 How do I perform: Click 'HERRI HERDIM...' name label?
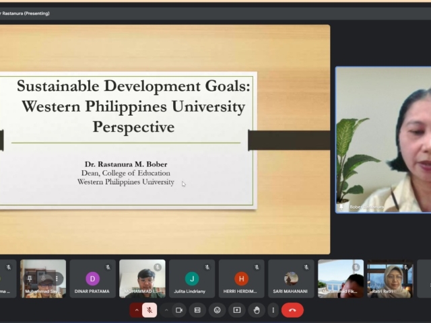point(240,291)
